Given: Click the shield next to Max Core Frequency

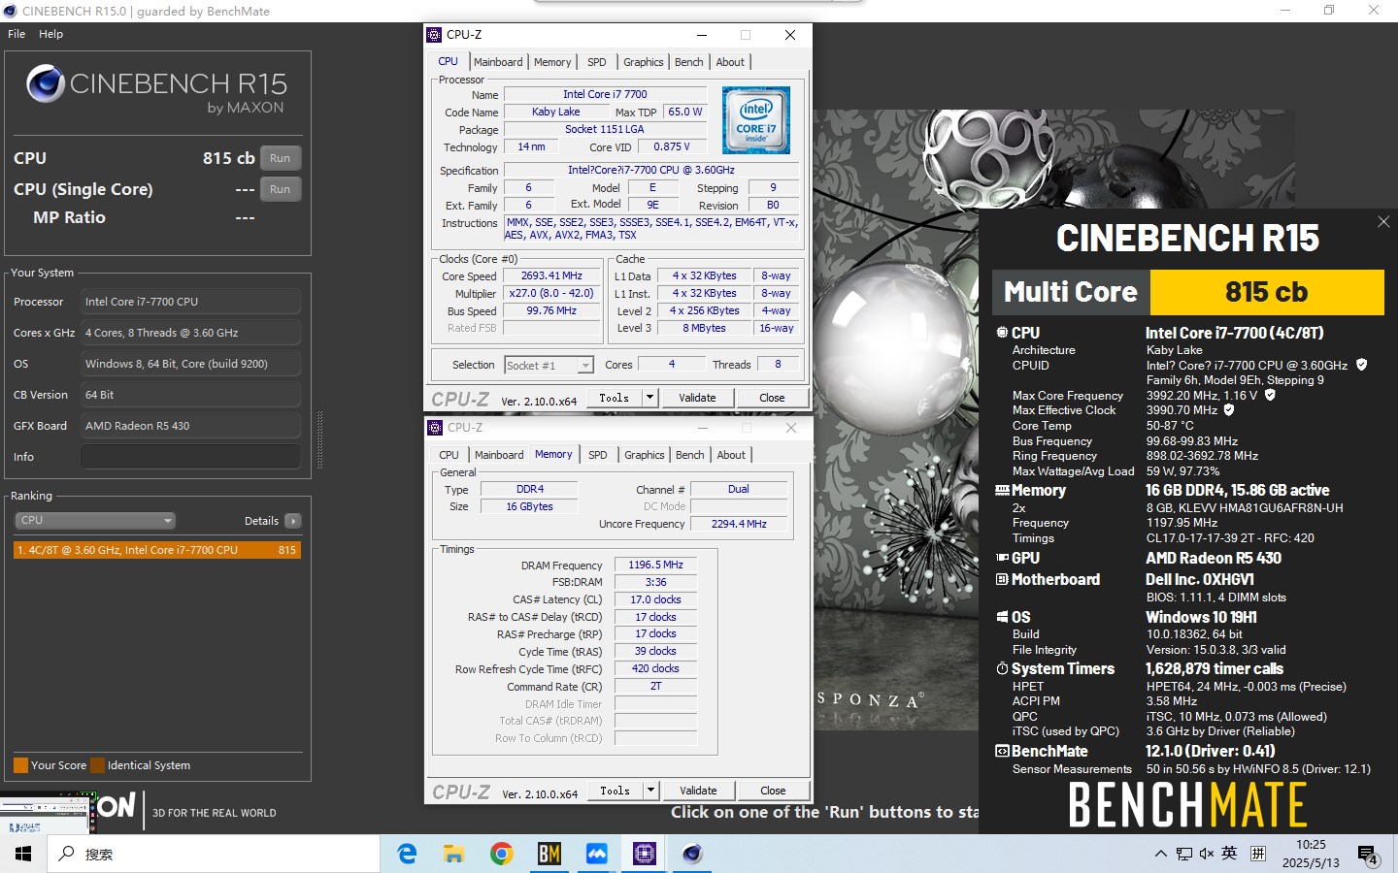Looking at the screenshot, I should pos(1270,395).
